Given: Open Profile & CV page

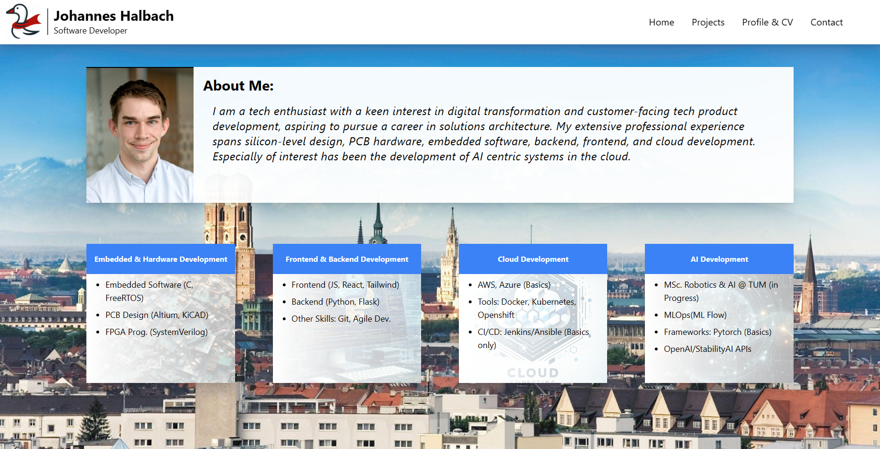Looking at the screenshot, I should coord(767,22).
